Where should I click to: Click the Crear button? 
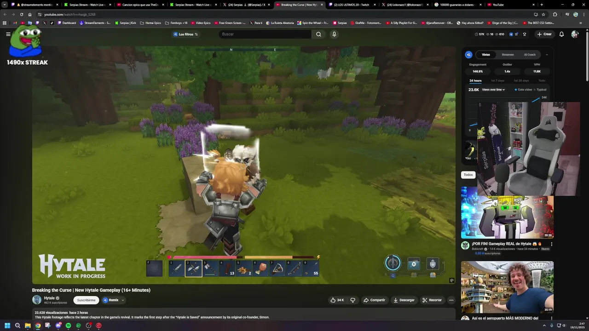point(544,34)
